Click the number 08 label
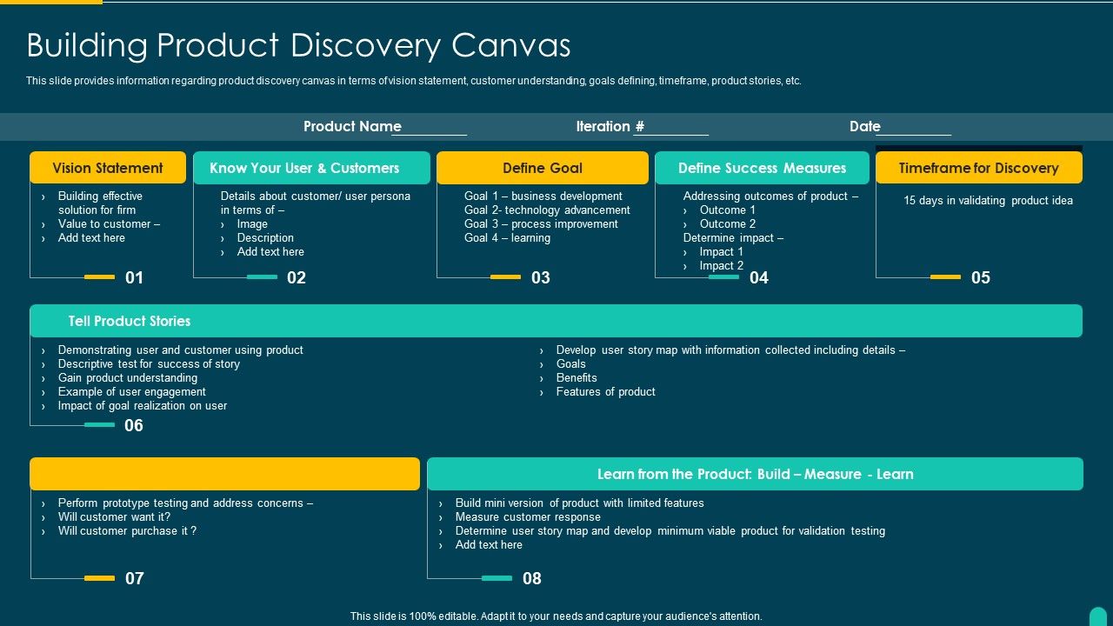This screenshot has width=1113, height=626. (532, 578)
